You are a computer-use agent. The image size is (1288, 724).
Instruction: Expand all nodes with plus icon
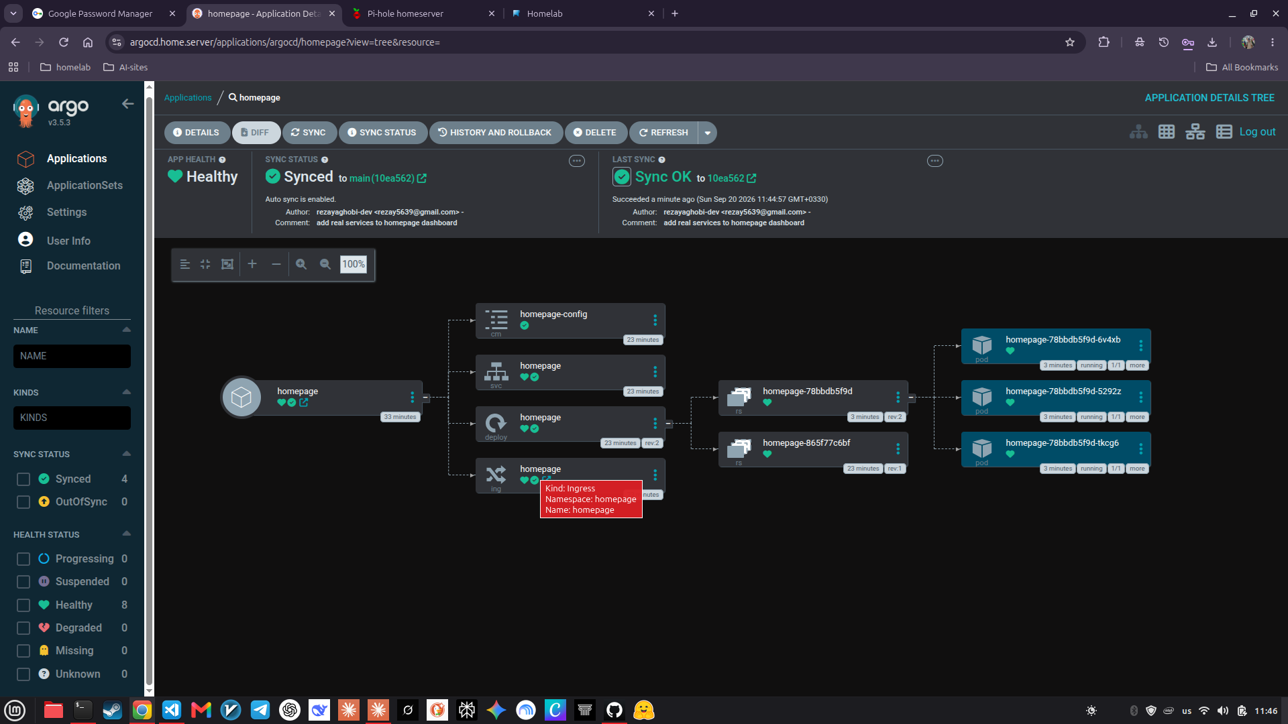pyautogui.click(x=252, y=264)
